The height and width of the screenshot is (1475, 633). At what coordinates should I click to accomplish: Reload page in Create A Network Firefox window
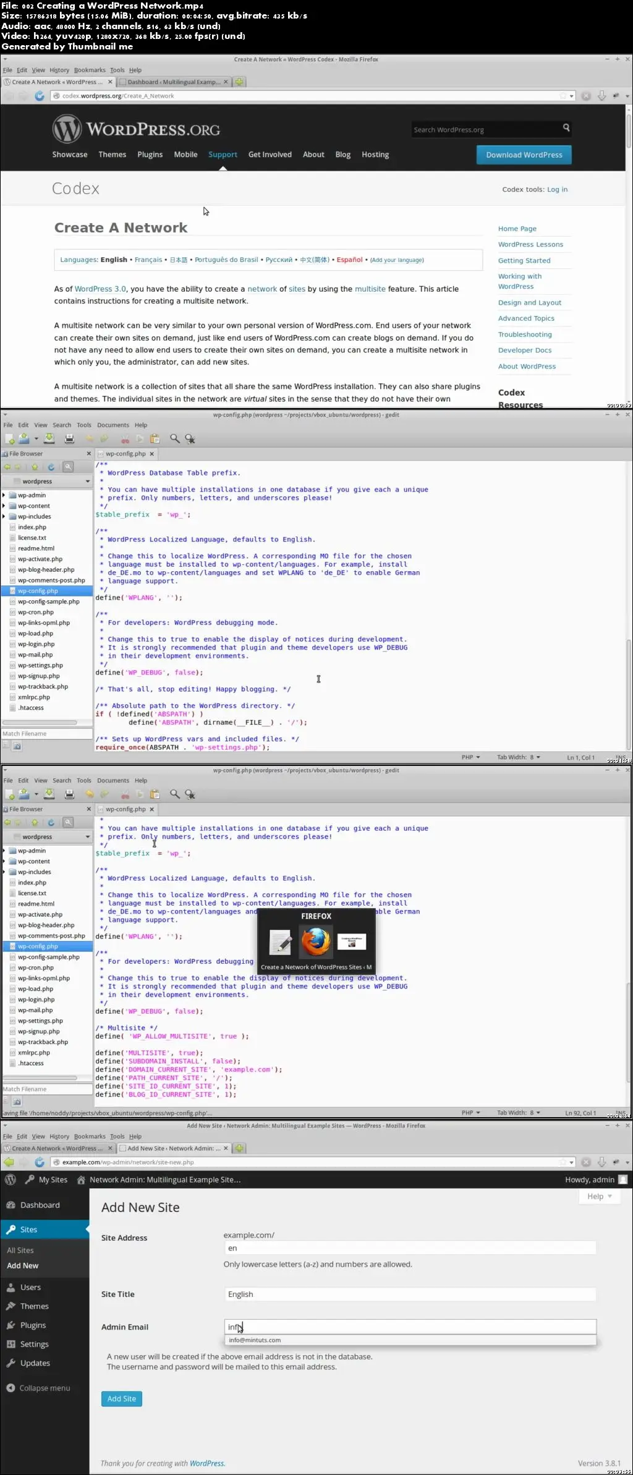(40, 96)
